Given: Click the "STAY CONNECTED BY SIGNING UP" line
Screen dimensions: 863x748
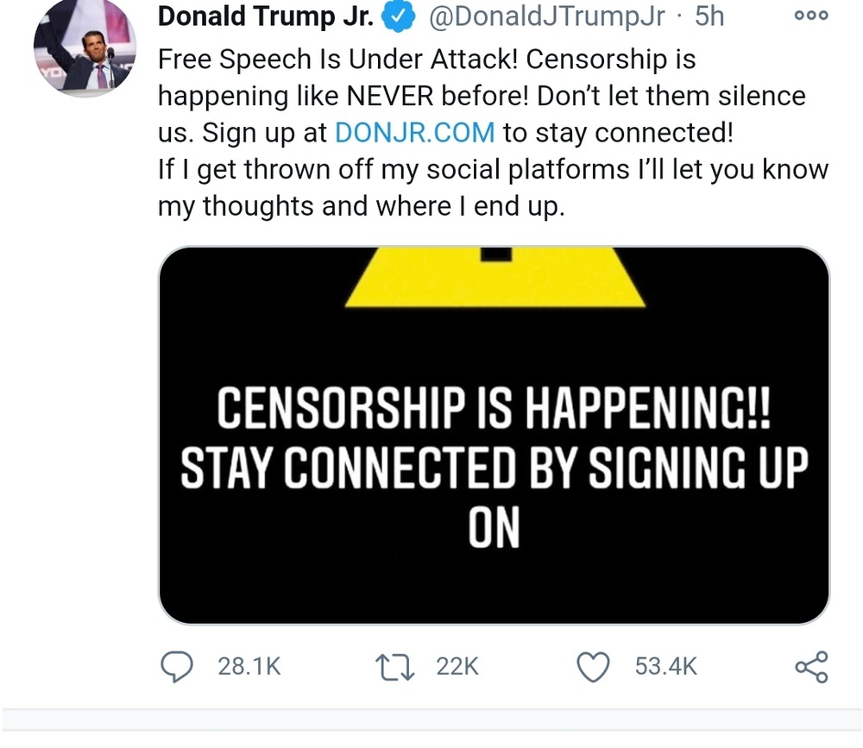Looking at the screenshot, I should [494, 468].
